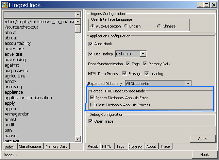Select the Setting tab
The image size is (219, 160).
136,147
